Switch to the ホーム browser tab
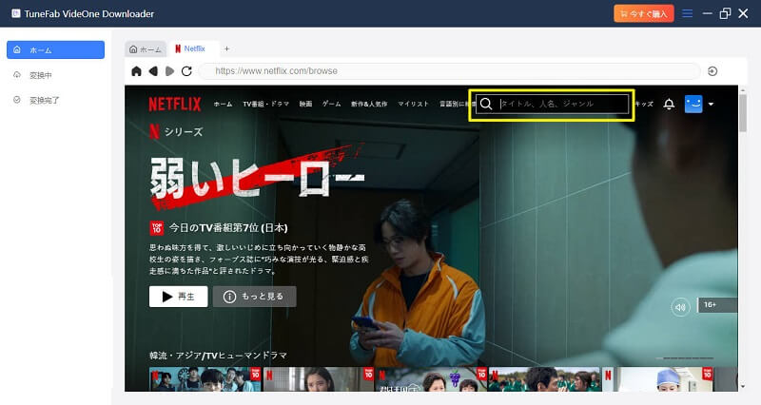Viewport: 761px width, 405px height. [146, 49]
